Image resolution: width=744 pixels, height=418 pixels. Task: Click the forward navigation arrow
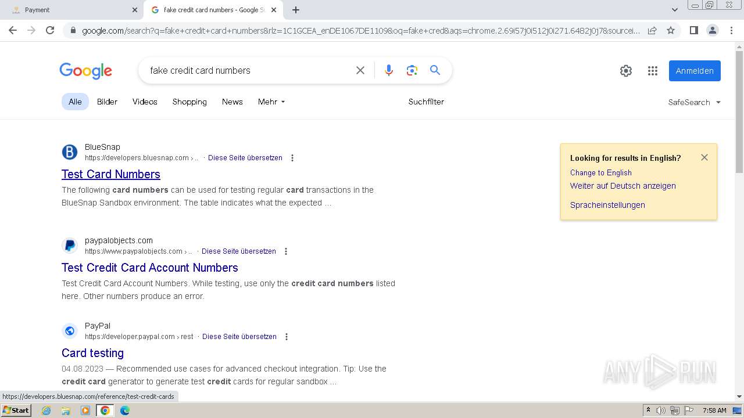(x=31, y=30)
